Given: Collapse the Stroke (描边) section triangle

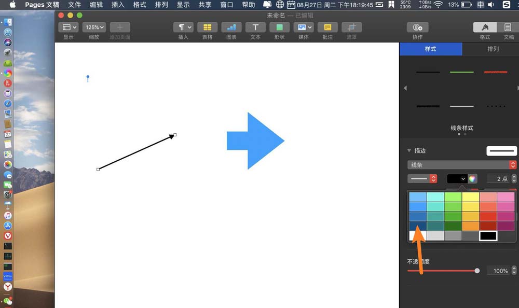Looking at the screenshot, I should [x=409, y=150].
